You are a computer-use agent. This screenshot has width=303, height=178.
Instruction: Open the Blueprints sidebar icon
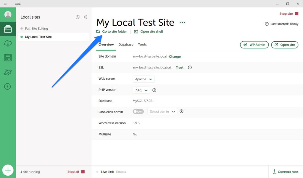(x=8, y=58)
